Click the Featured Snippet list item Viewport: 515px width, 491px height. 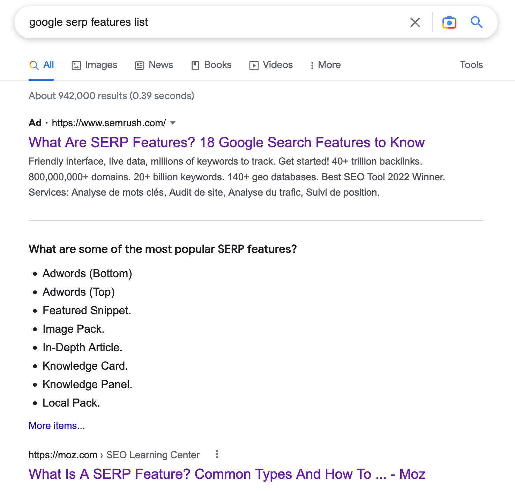pos(86,310)
